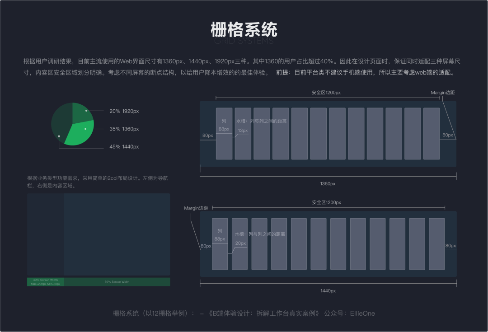Click the faint GRID SYSTEMS subtitle
The image size is (488, 332).
point(244,41)
